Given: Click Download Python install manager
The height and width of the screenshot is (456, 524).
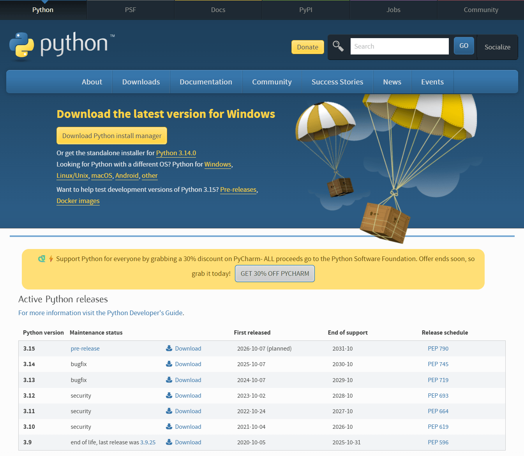Looking at the screenshot, I should [112, 135].
